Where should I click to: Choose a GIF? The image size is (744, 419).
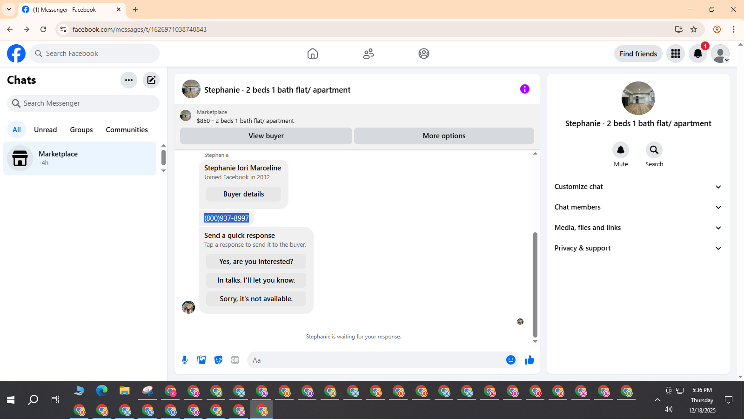click(235, 360)
